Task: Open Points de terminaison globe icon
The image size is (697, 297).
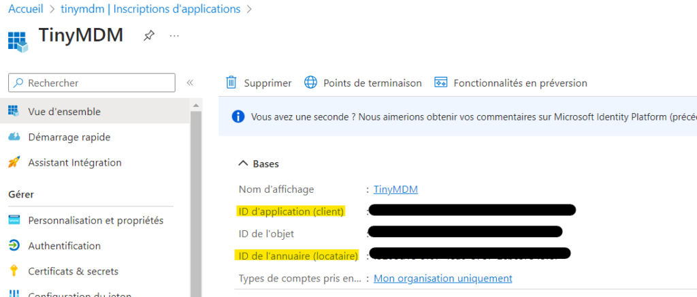Action: coord(310,82)
